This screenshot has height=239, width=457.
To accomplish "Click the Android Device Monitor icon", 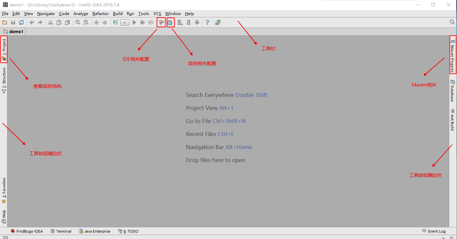I will [x=197, y=22].
